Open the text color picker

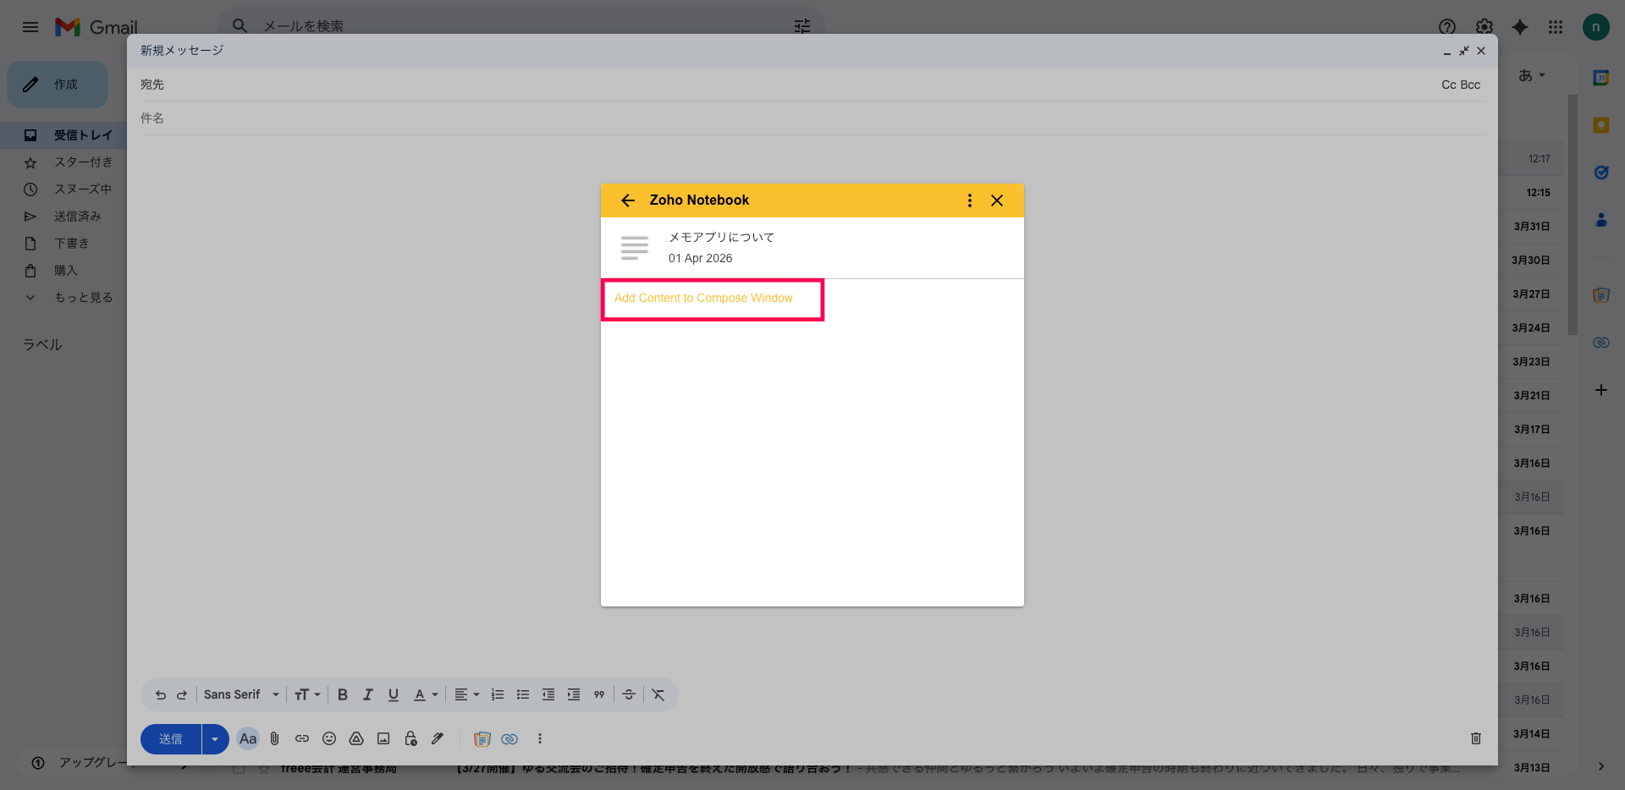pos(426,694)
